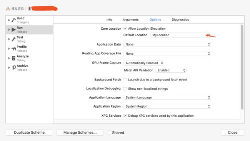Select the Build hammer icon
Screen dimensions: 250x141
click(13, 20)
